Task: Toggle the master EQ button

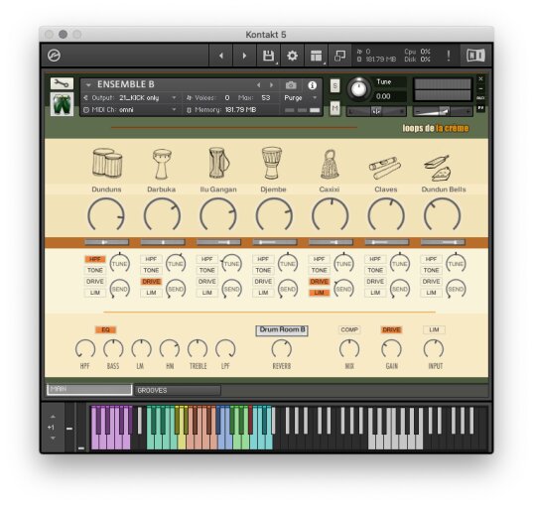Action: pyautogui.click(x=106, y=330)
